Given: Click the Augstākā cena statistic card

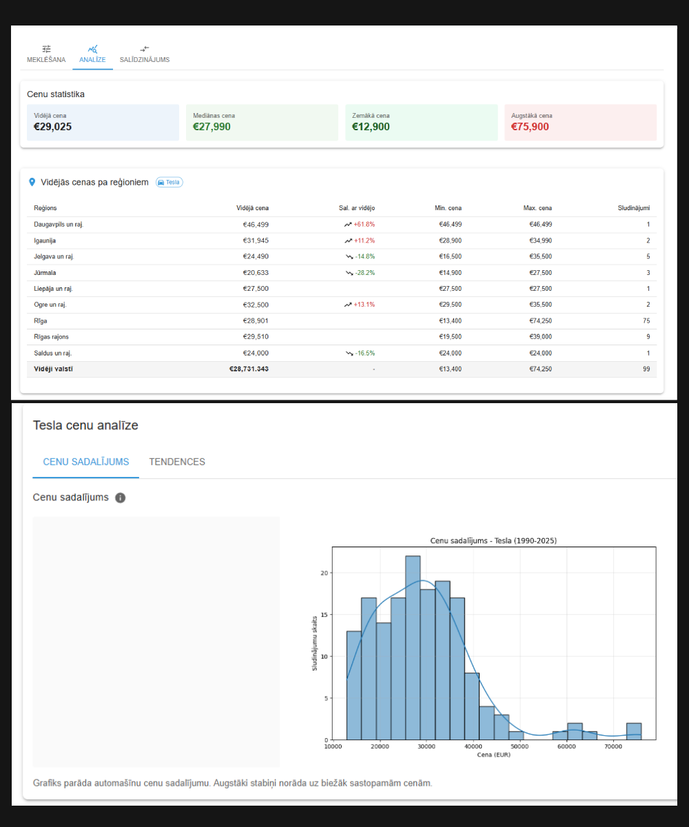Looking at the screenshot, I should coord(580,123).
